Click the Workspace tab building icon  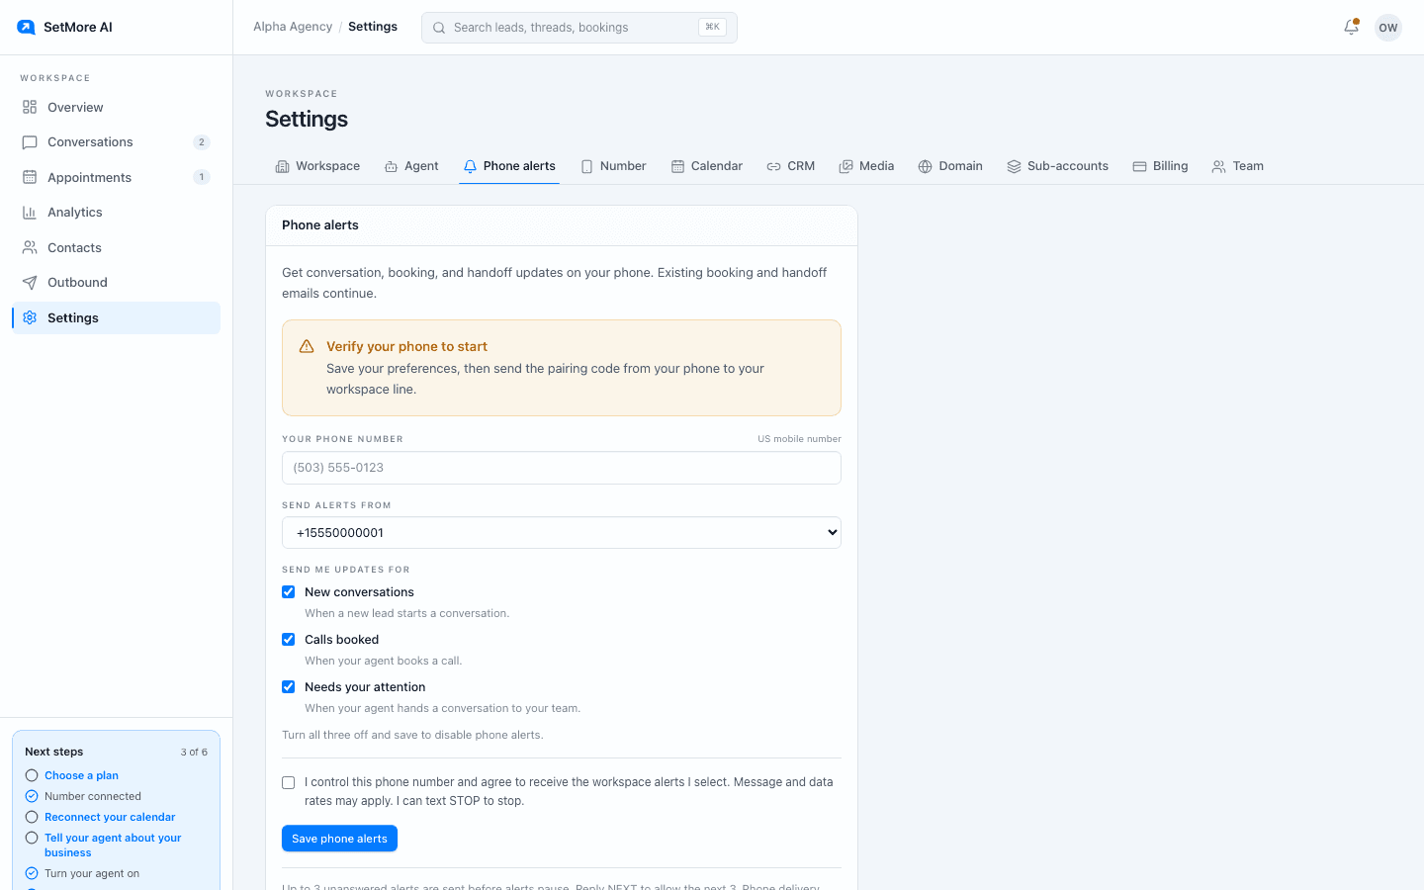click(282, 166)
